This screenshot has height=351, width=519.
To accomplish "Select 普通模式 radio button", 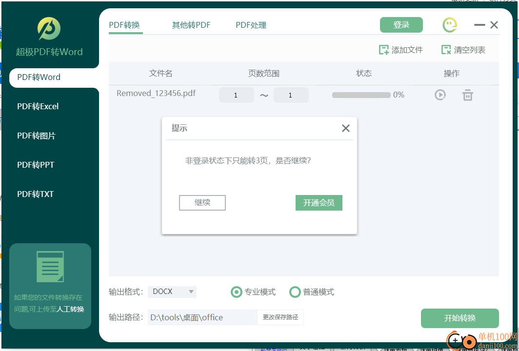I will click(295, 292).
